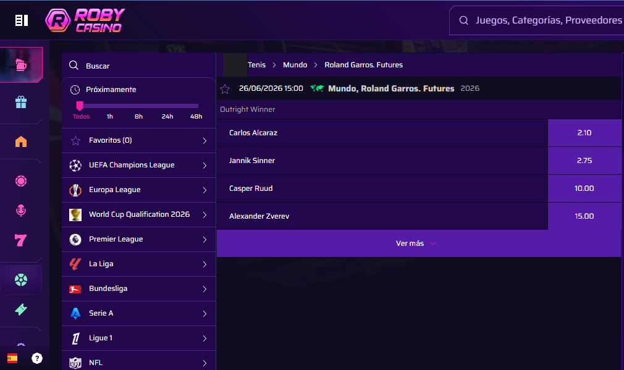Click the pink slider handle
The image size is (624, 370).
tap(80, 106)
